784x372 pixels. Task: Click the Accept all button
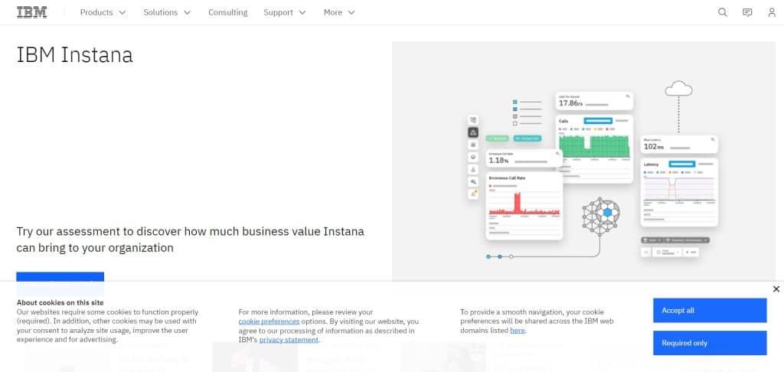point(710,311)
